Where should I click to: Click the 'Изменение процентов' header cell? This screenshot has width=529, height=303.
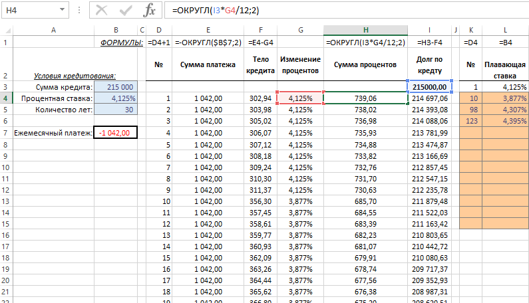(x=300, y=64)
